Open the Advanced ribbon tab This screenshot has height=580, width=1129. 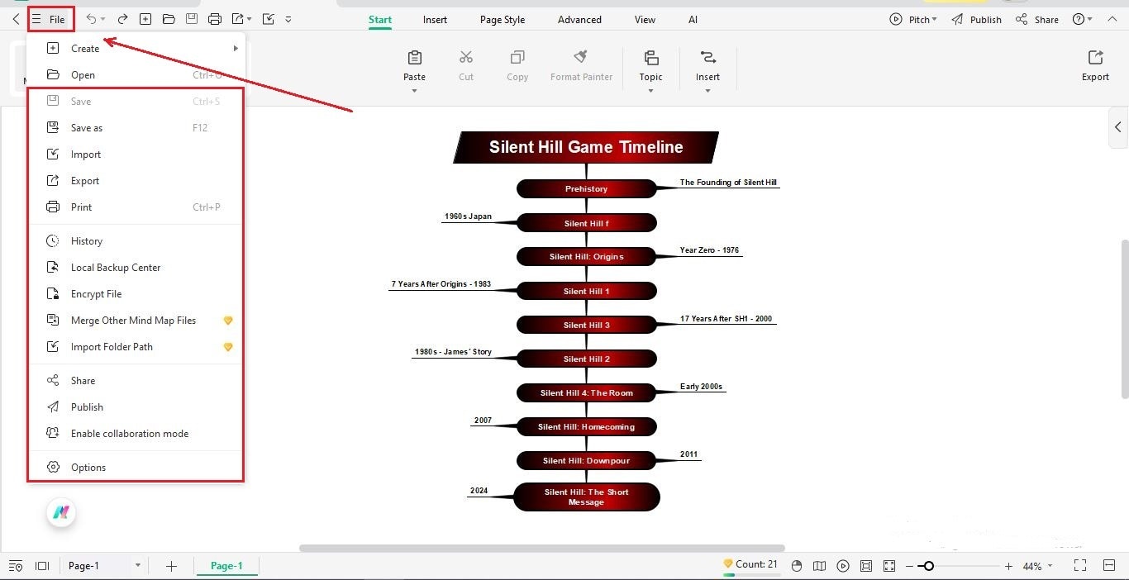579,19
